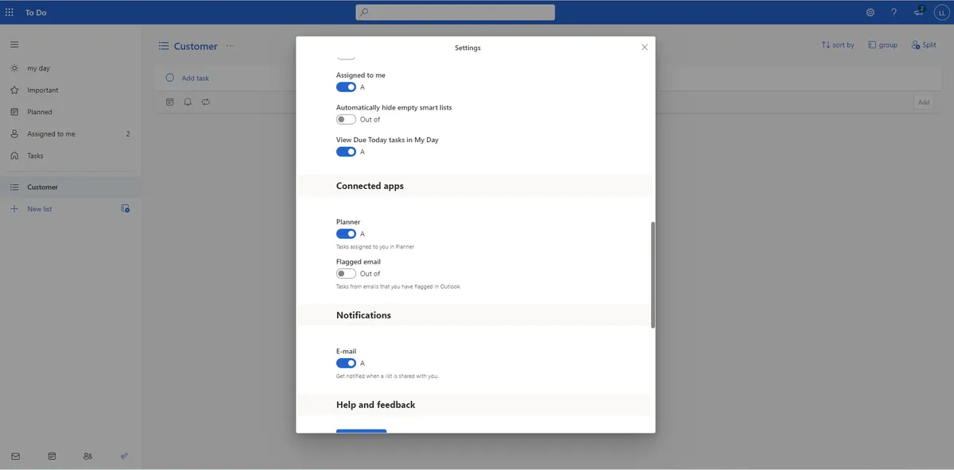Viewport: 954px width, 470px height.
Task: Open the notifications megaphone icon with badge
Action: coord(918,12)
